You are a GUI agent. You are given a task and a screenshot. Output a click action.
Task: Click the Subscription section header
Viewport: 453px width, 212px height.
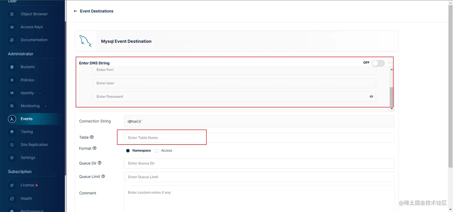[x=20, y=172]
